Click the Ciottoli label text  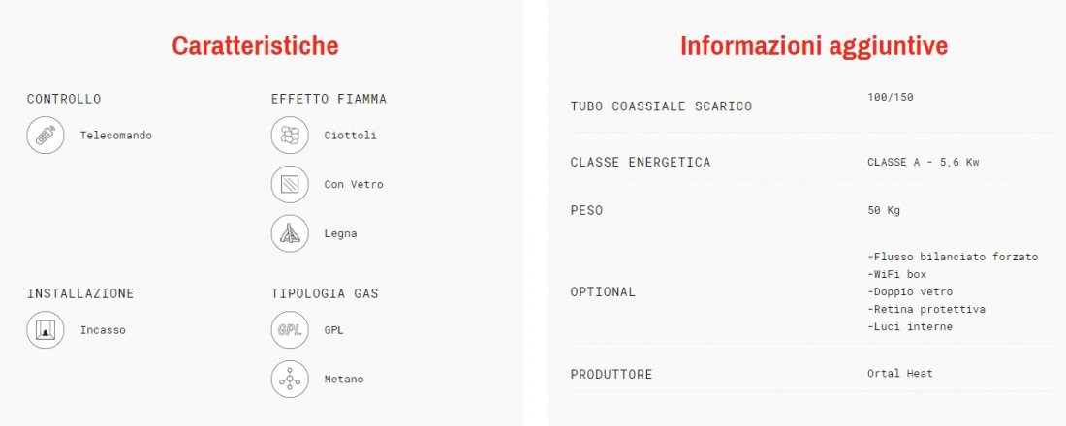(350, 136)
